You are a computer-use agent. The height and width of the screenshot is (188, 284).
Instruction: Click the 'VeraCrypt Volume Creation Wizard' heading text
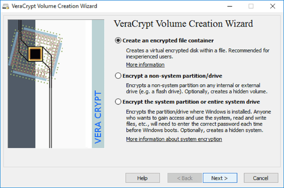[183, 24]
